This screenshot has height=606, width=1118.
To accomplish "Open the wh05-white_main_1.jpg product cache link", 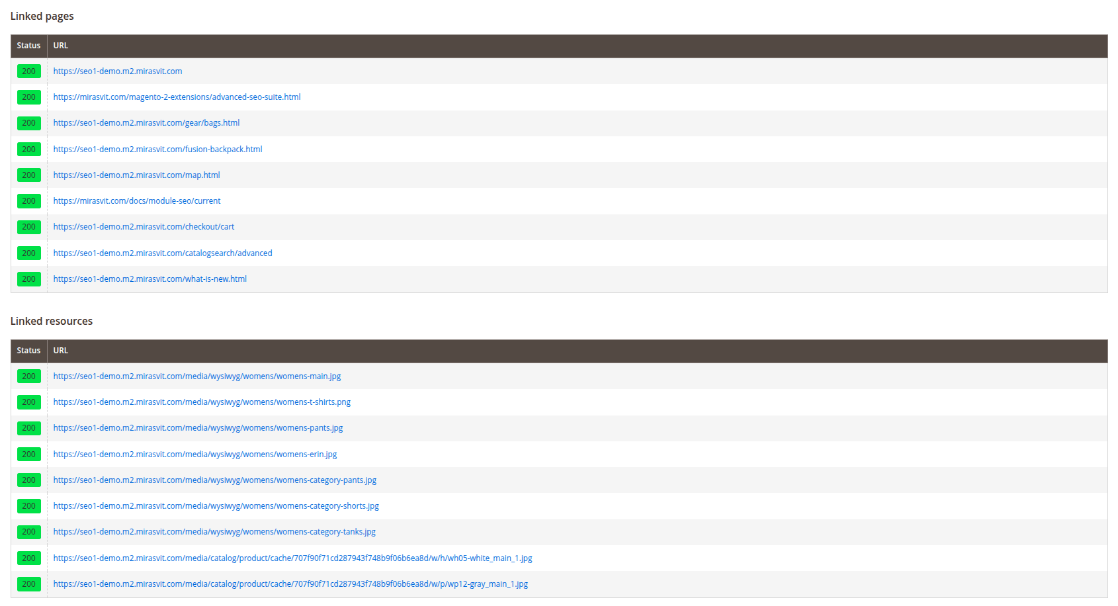I will (x=292, y=558).
